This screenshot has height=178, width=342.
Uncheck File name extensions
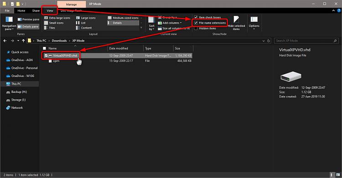196,23
